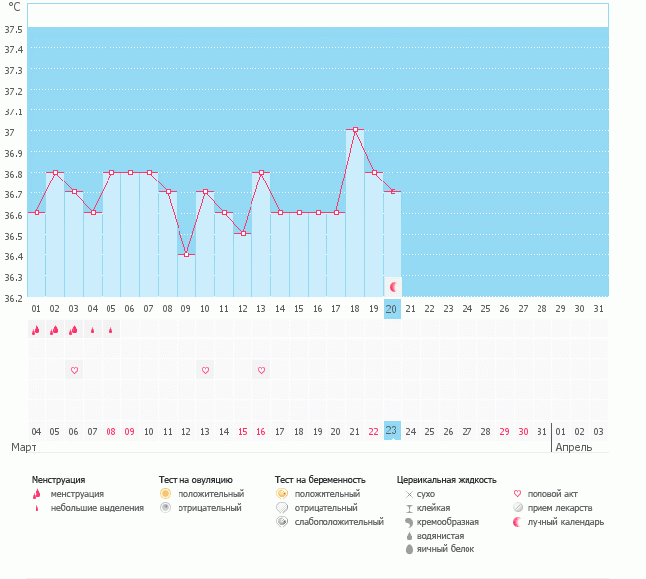The width and height of the screenshot is (646, 579).
Task: Click the moon icon on cycle day 20
Action: click(394, 286)
